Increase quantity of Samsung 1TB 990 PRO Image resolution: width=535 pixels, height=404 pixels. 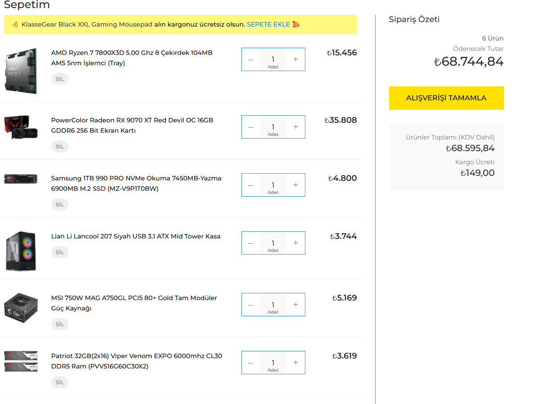[295, 185]
